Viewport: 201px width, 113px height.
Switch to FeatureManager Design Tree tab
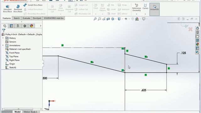tap(5, 26)
